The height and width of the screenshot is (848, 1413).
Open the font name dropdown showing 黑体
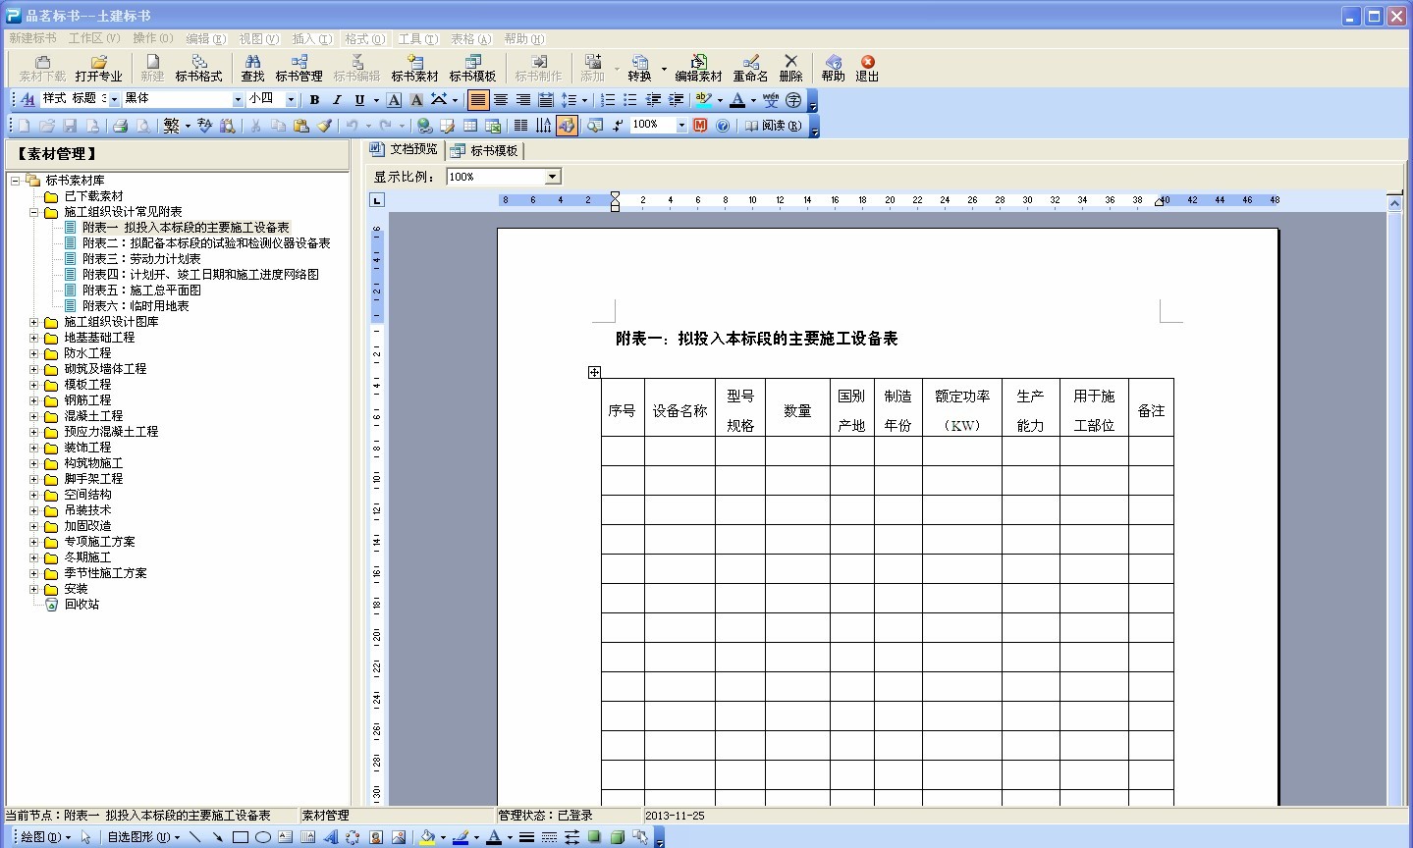click(238, 99)
